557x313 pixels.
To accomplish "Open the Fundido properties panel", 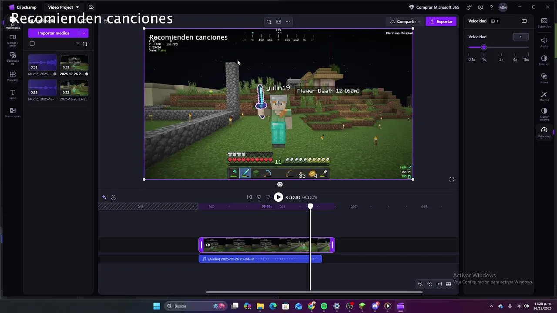I will coord(544,60).
